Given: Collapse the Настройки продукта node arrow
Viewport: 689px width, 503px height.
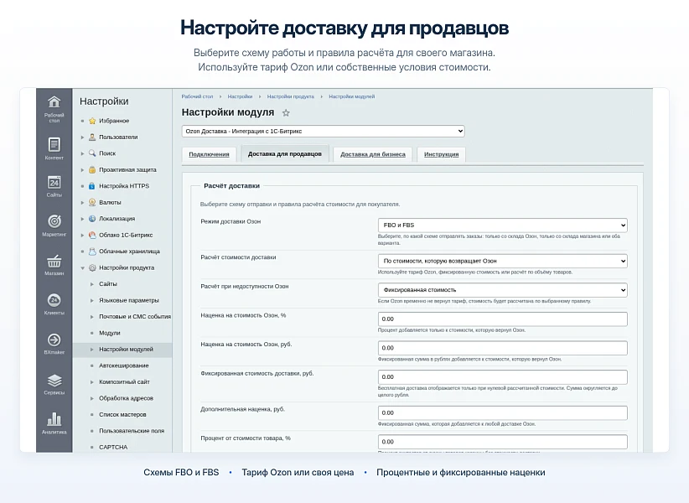Looking at the screenshot, I should [x=82, y=268].
